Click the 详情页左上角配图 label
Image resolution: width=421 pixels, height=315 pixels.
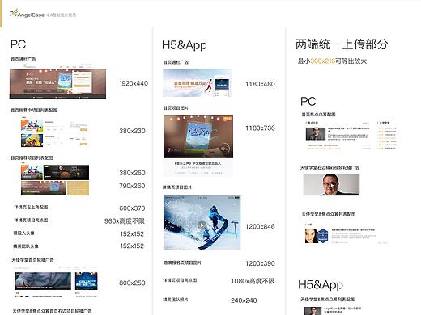coord(31,207)
